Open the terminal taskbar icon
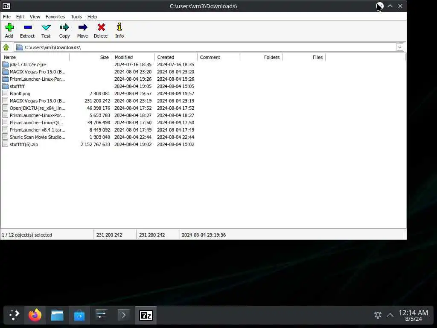The width and height of the screenshot is (437, 328). [x=123, y=316]
